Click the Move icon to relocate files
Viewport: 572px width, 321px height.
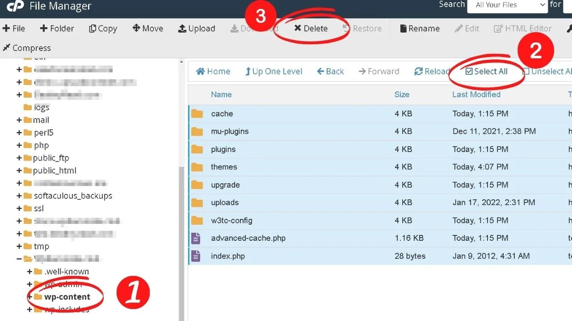tap(147, 28)
